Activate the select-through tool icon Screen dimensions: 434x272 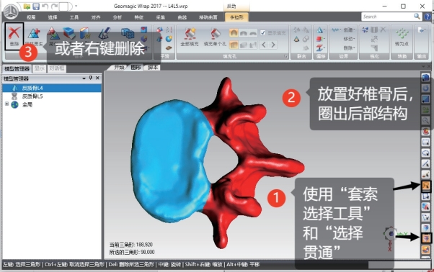pos(425,237)
